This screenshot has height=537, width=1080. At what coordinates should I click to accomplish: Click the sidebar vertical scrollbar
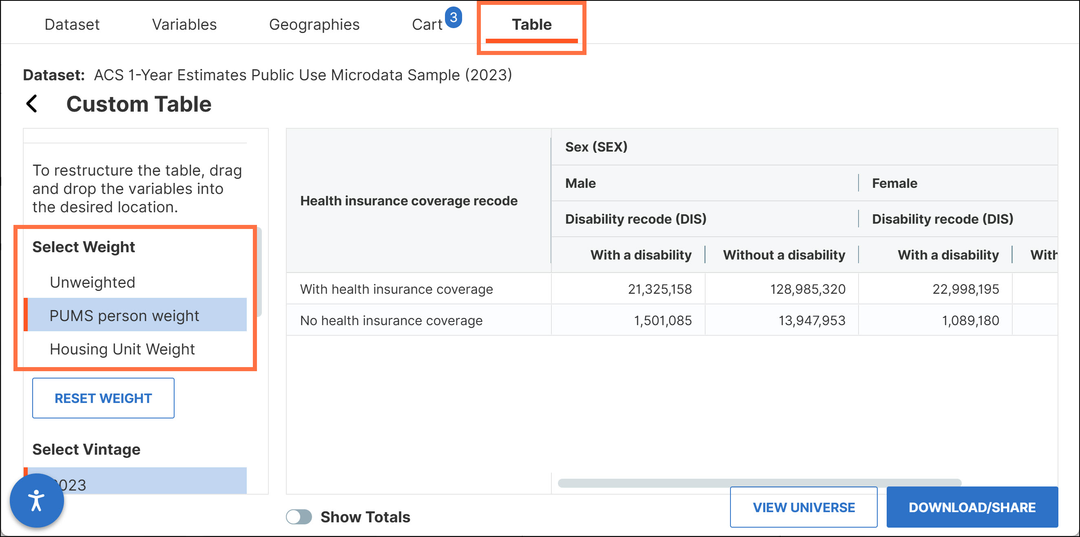click(259, 272)
